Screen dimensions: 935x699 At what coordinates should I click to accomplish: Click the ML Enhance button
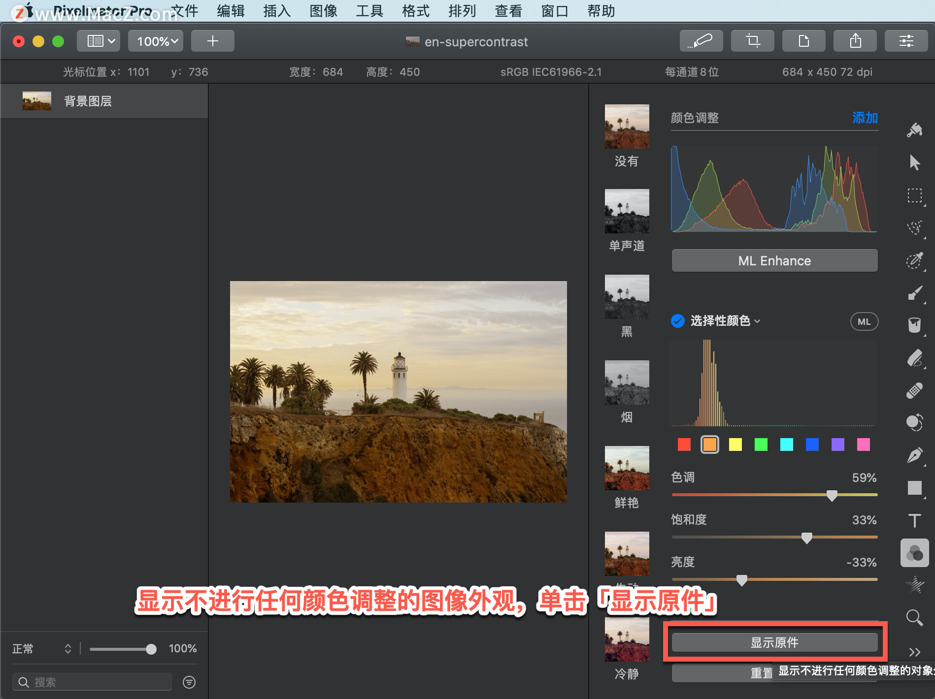[774, 260]
